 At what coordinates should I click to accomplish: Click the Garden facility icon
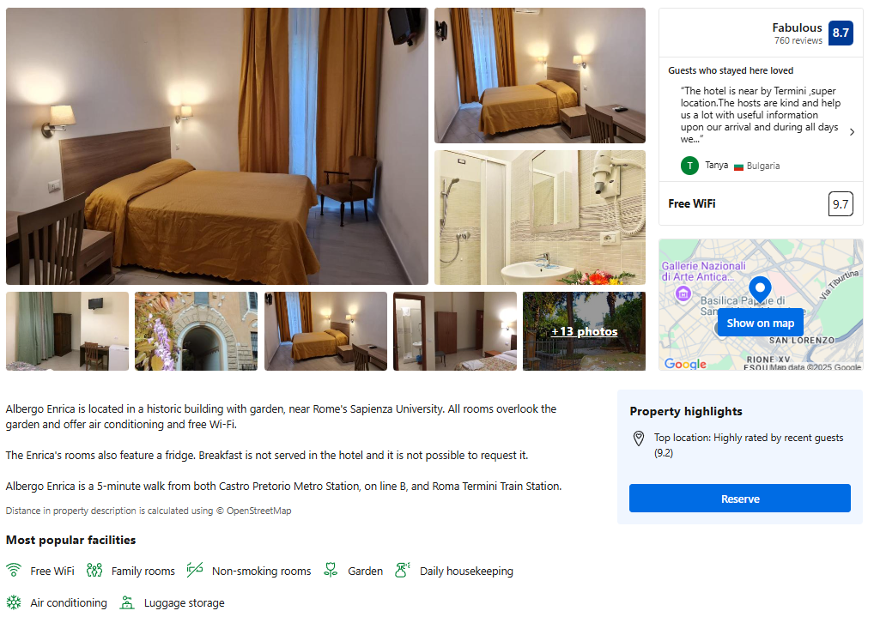(x=331, y=570)
